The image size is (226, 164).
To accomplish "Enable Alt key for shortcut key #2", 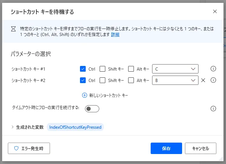I will point(131,80).
